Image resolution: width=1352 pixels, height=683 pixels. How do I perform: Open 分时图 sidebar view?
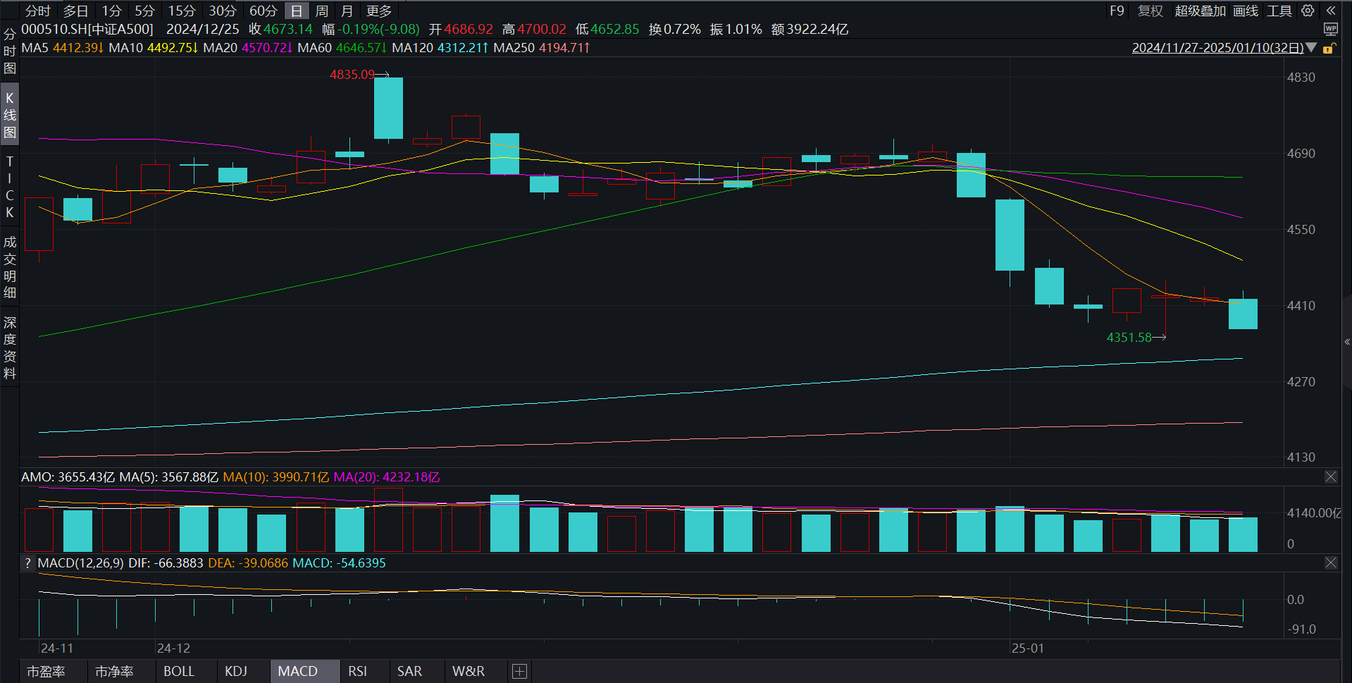pyautogui.click(x=10, y=51)
